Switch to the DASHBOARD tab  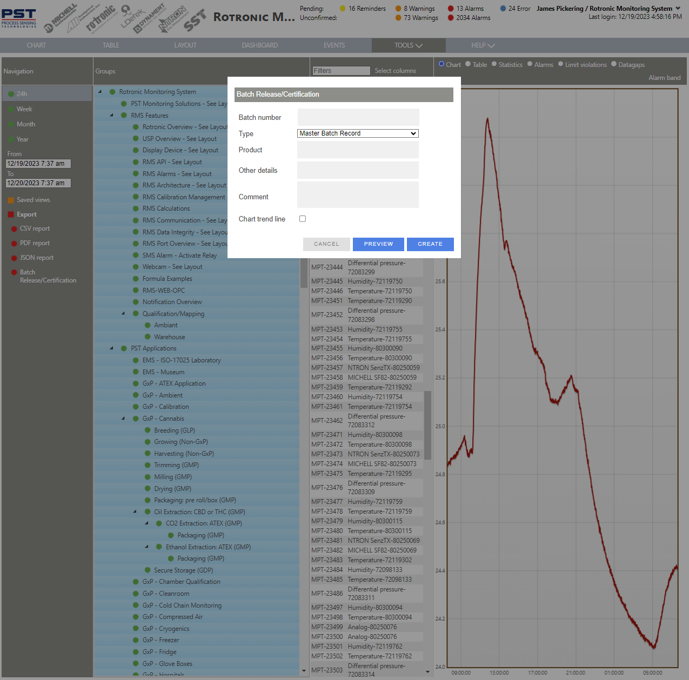pyautogui.click(x=260, y=45)
